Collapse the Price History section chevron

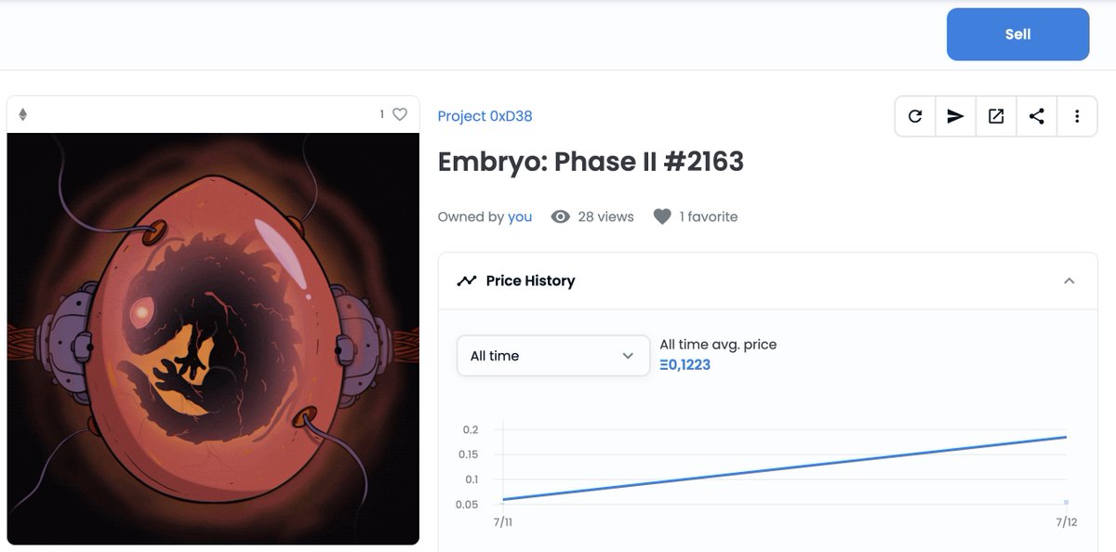click(x=1069, y=281)
